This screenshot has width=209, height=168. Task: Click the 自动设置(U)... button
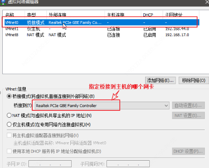[188, 105]
